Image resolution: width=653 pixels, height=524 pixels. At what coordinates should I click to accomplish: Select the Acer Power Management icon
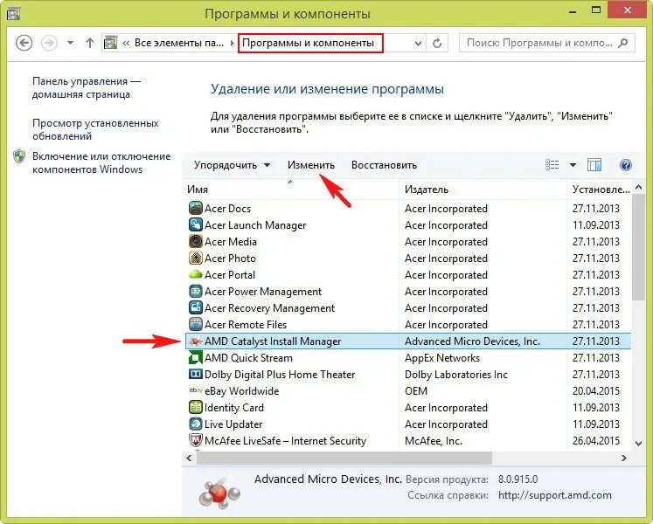[195, 292]
